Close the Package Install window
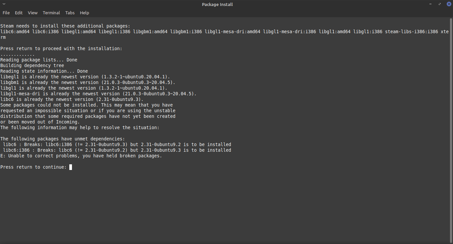The image size is (453, 244). tap(449, 4)
